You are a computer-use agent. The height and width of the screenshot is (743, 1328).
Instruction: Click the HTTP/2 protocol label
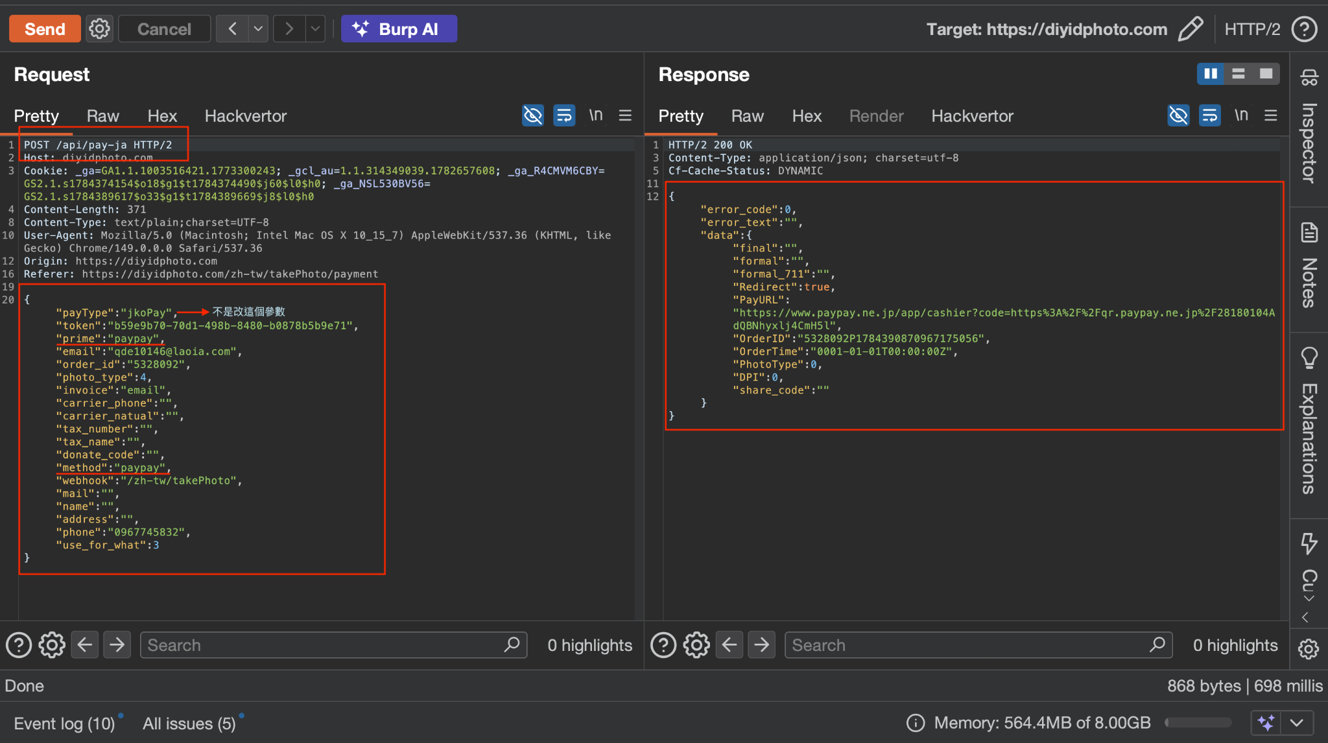(x=1252, y=29)
